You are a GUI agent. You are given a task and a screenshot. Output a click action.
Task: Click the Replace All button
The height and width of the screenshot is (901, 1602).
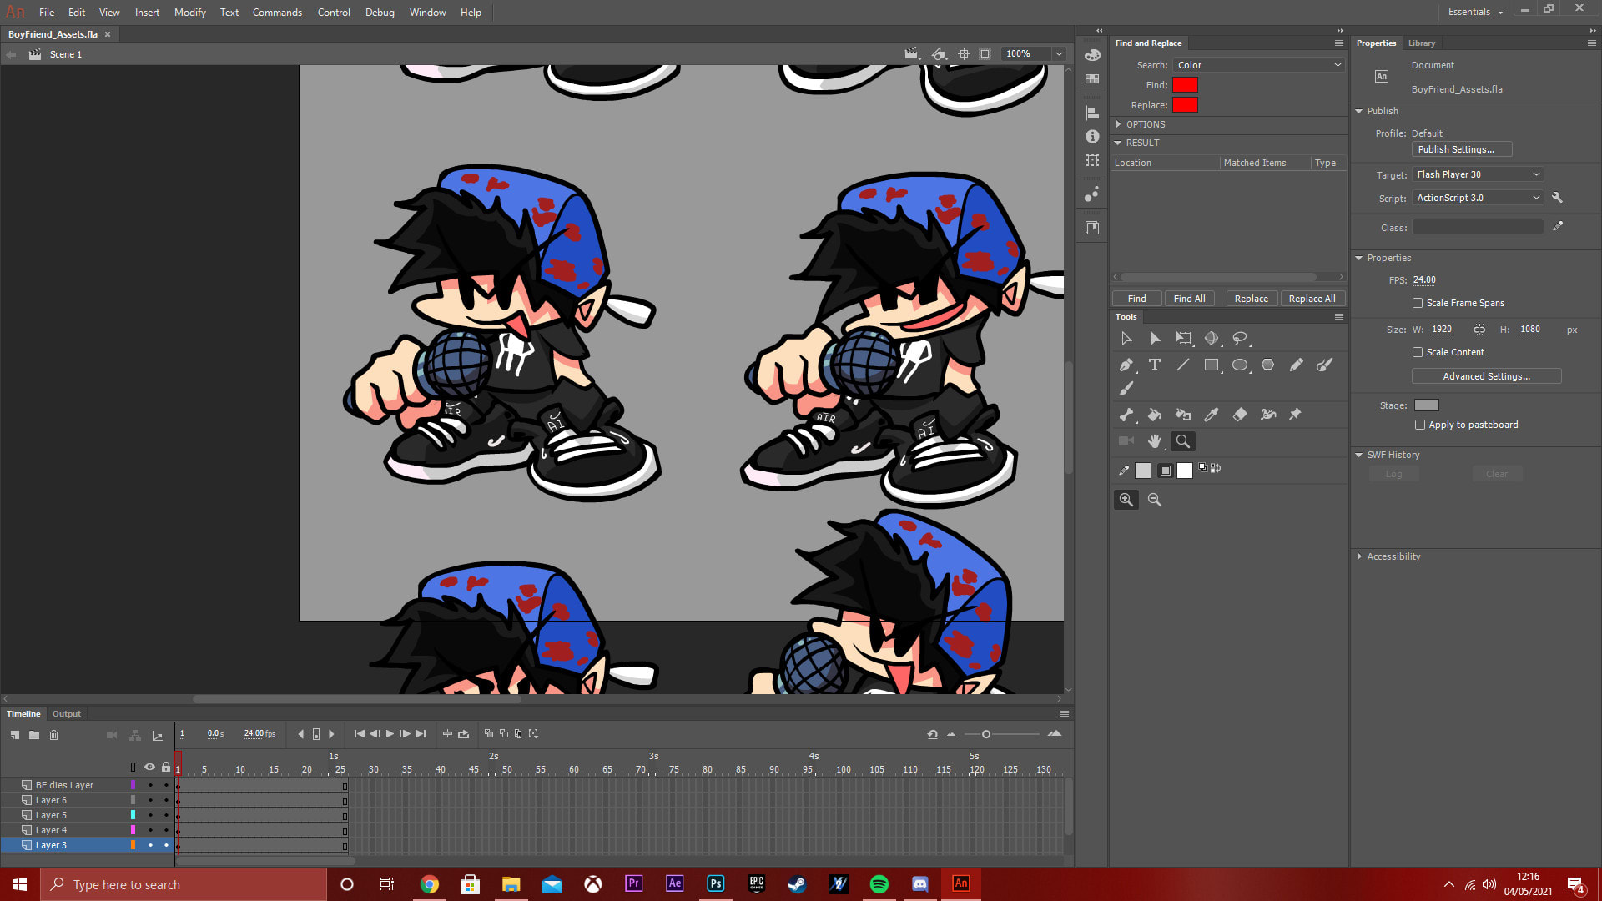(1312, 299)
